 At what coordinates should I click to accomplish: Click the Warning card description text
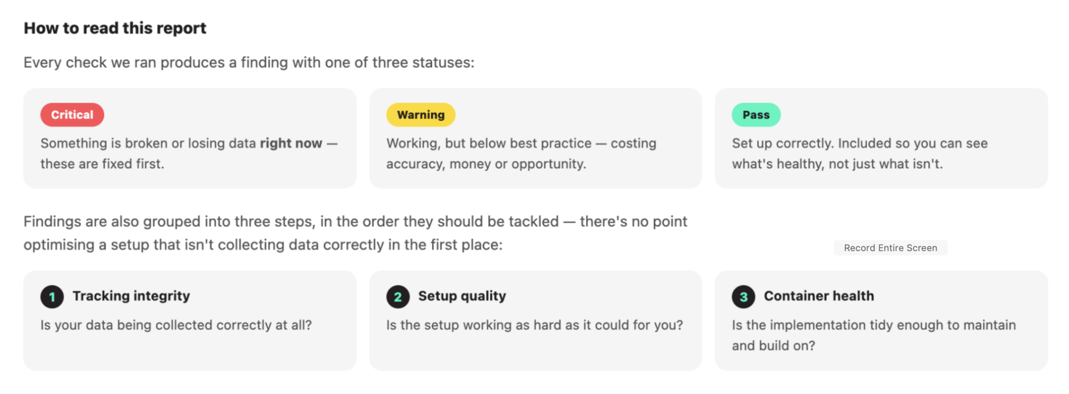[x=521, y=153]
